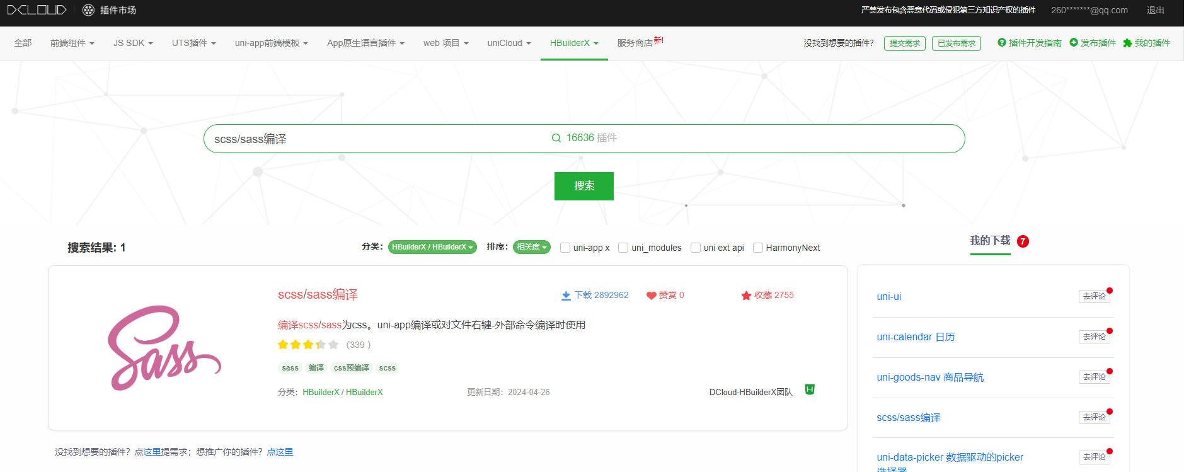Click the heart icon for sponsoring
Image resolution: width=1184 pixels, height=472 pixels.
pos(651,296)
